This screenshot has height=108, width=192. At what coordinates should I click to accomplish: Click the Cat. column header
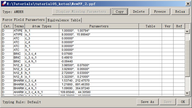(7, 26)
